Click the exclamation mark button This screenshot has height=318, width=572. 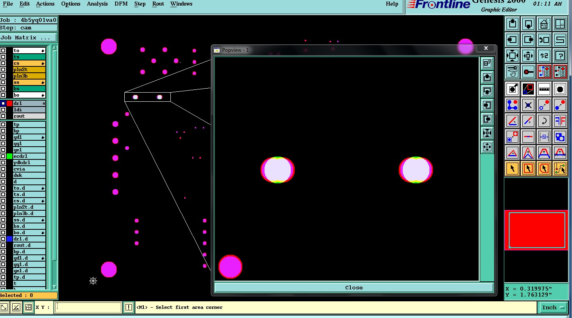coord(129,307)
